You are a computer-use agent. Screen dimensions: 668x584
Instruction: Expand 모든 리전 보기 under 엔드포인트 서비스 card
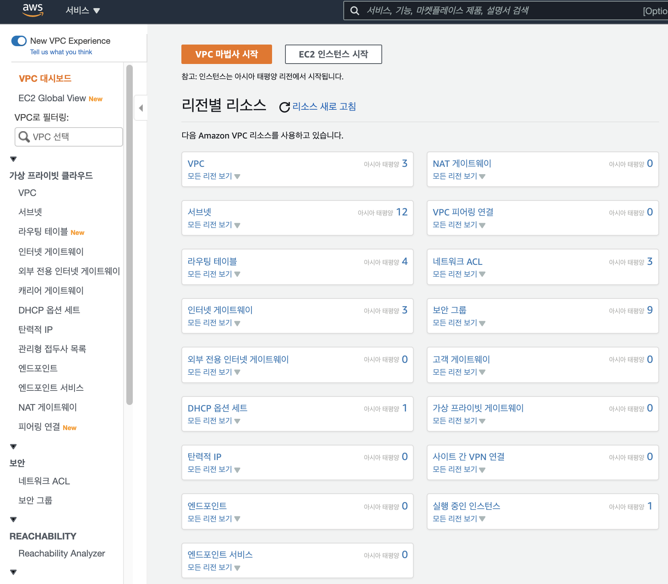214,567
